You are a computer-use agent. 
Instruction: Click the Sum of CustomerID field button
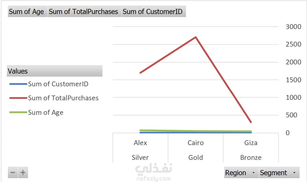153,12
